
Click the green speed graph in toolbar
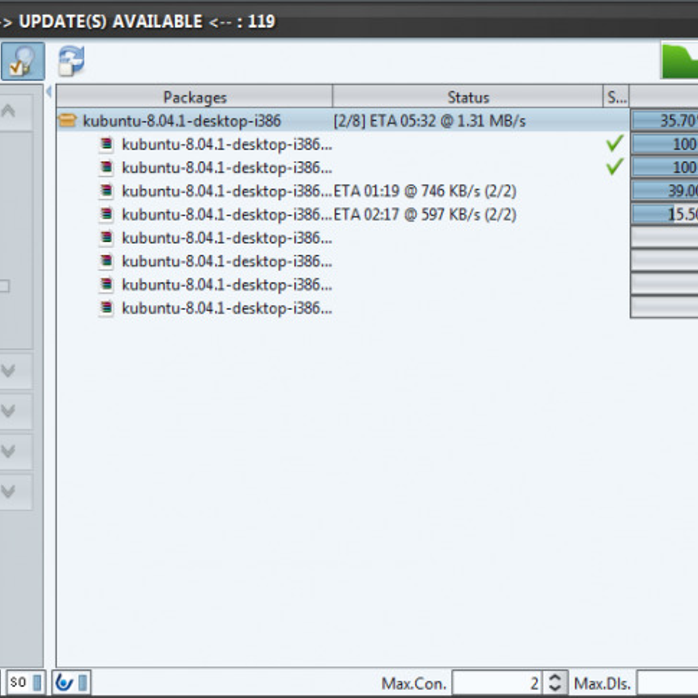coord(680,61)
